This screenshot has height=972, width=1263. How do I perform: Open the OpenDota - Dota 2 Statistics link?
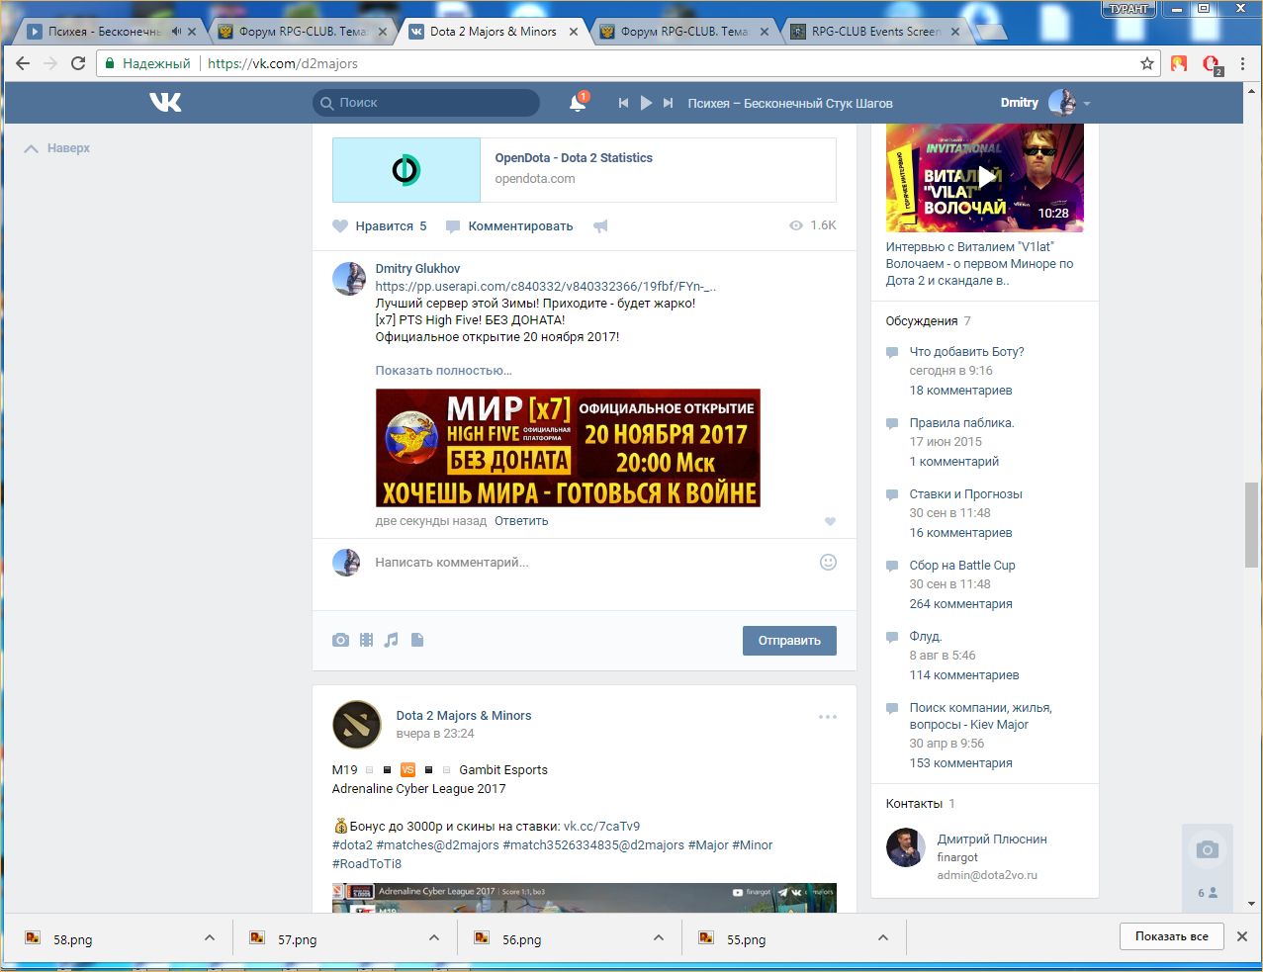pyautogui.click(x=574, y=157)
